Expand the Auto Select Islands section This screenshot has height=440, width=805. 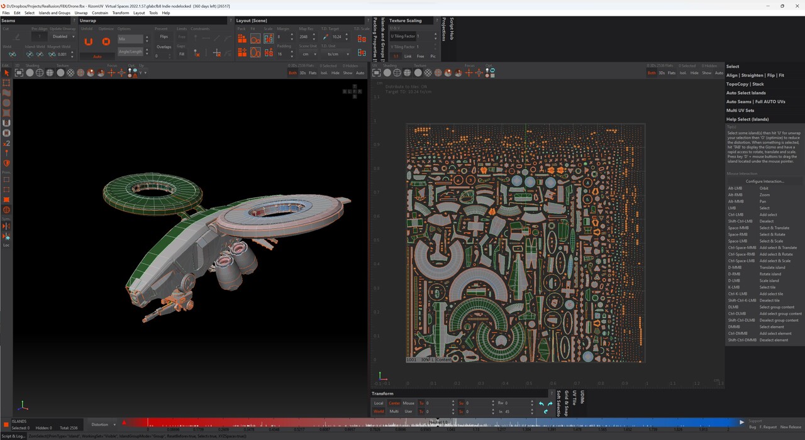point(746,93)
